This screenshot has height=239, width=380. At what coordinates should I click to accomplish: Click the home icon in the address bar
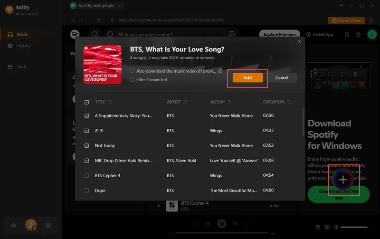tap(73, 20)
